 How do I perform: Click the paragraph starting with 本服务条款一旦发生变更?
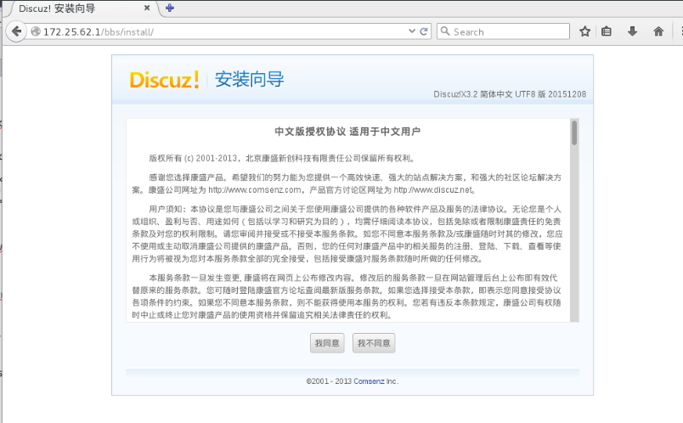tap(347, 296)
